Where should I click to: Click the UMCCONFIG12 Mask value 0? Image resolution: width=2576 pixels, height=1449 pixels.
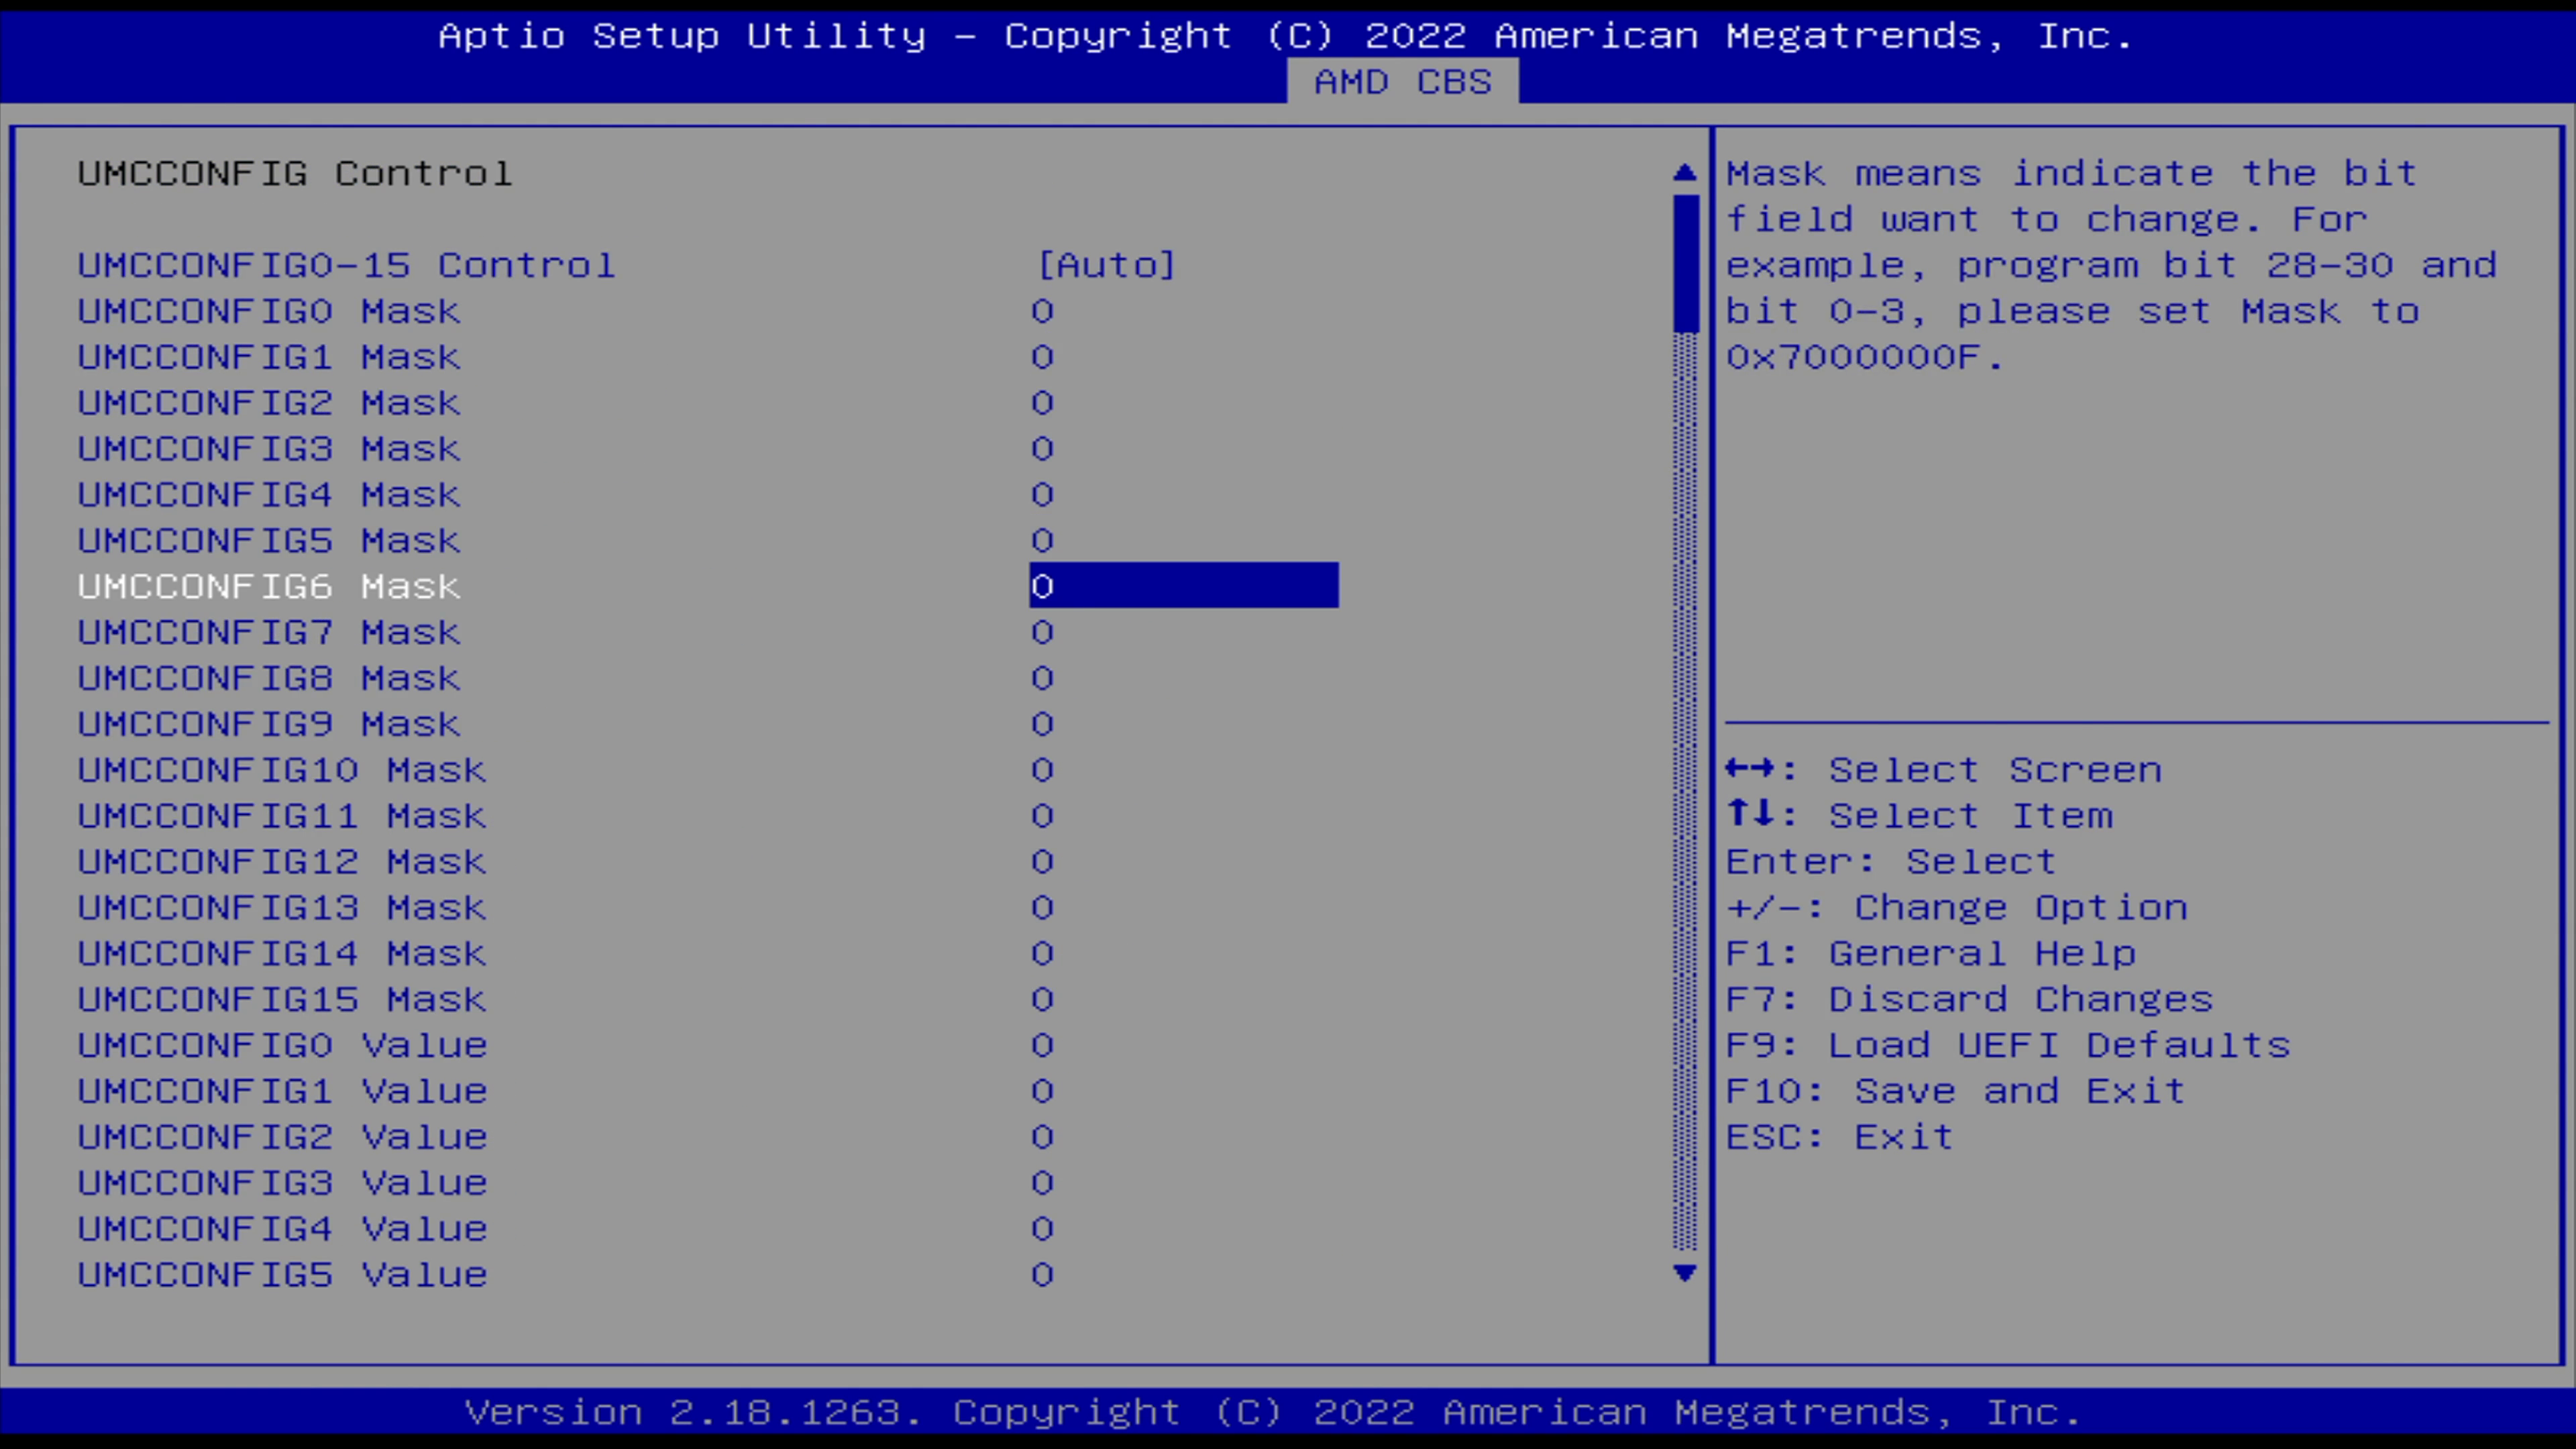coord(1042,862)
